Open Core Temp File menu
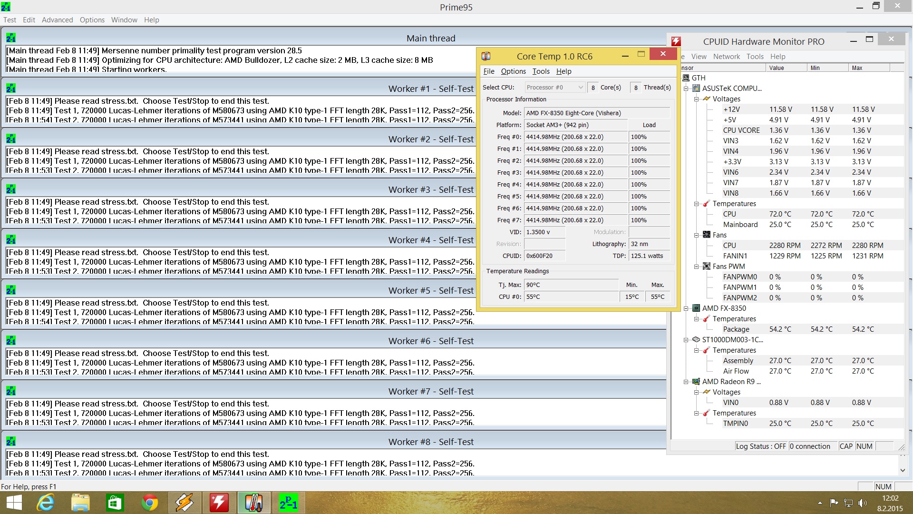The image size is (913, 514). [489, 71]
